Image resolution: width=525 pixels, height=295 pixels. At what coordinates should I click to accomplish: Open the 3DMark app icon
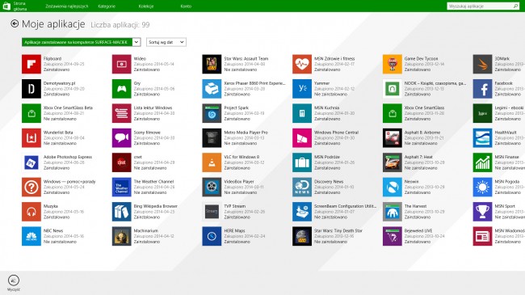(x=482, y=64)
